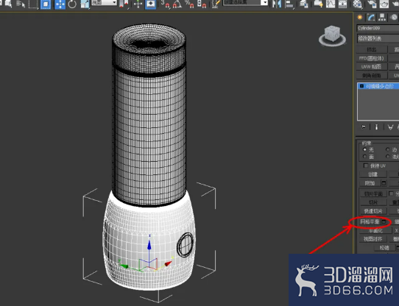The width and height of the screenshot is (399, 306).
Task: Click the 视图对齐 button
Action: [373, 239]
